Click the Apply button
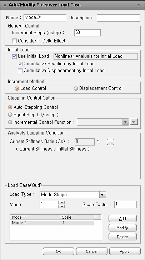145x260 pixels. (125, 251)
